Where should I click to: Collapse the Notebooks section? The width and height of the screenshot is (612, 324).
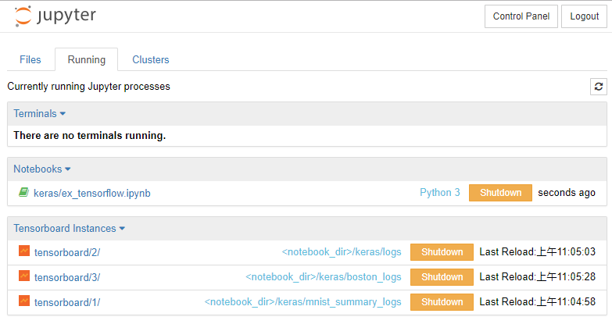41,169
